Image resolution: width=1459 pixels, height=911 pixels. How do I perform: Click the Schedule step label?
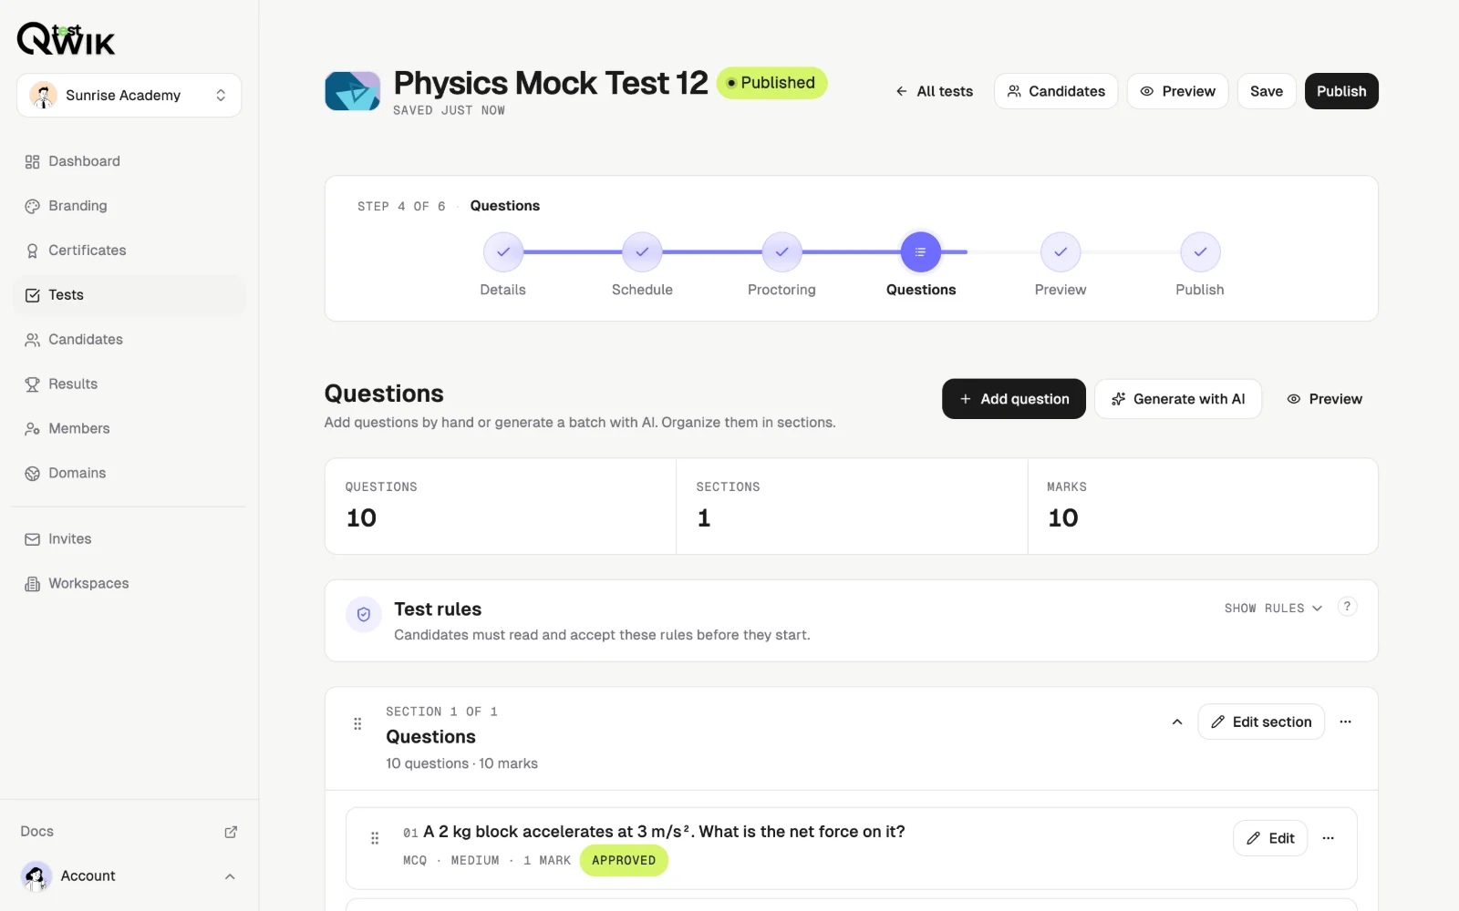[x=642, y=290]
